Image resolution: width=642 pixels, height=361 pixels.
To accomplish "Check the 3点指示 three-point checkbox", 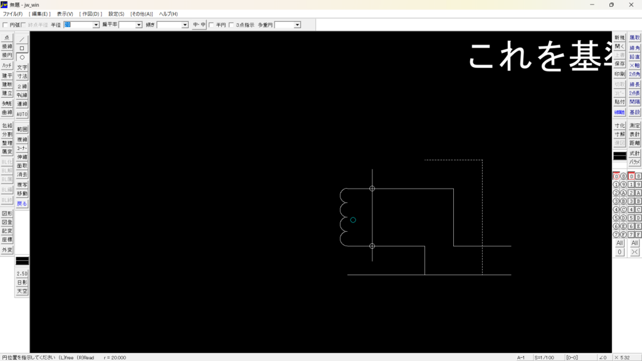I will coord(231,25).
